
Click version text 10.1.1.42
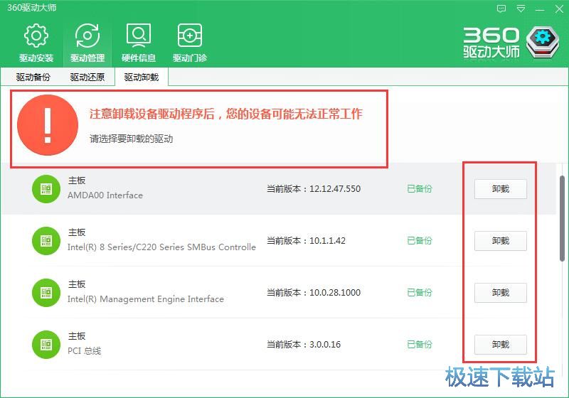327,241
